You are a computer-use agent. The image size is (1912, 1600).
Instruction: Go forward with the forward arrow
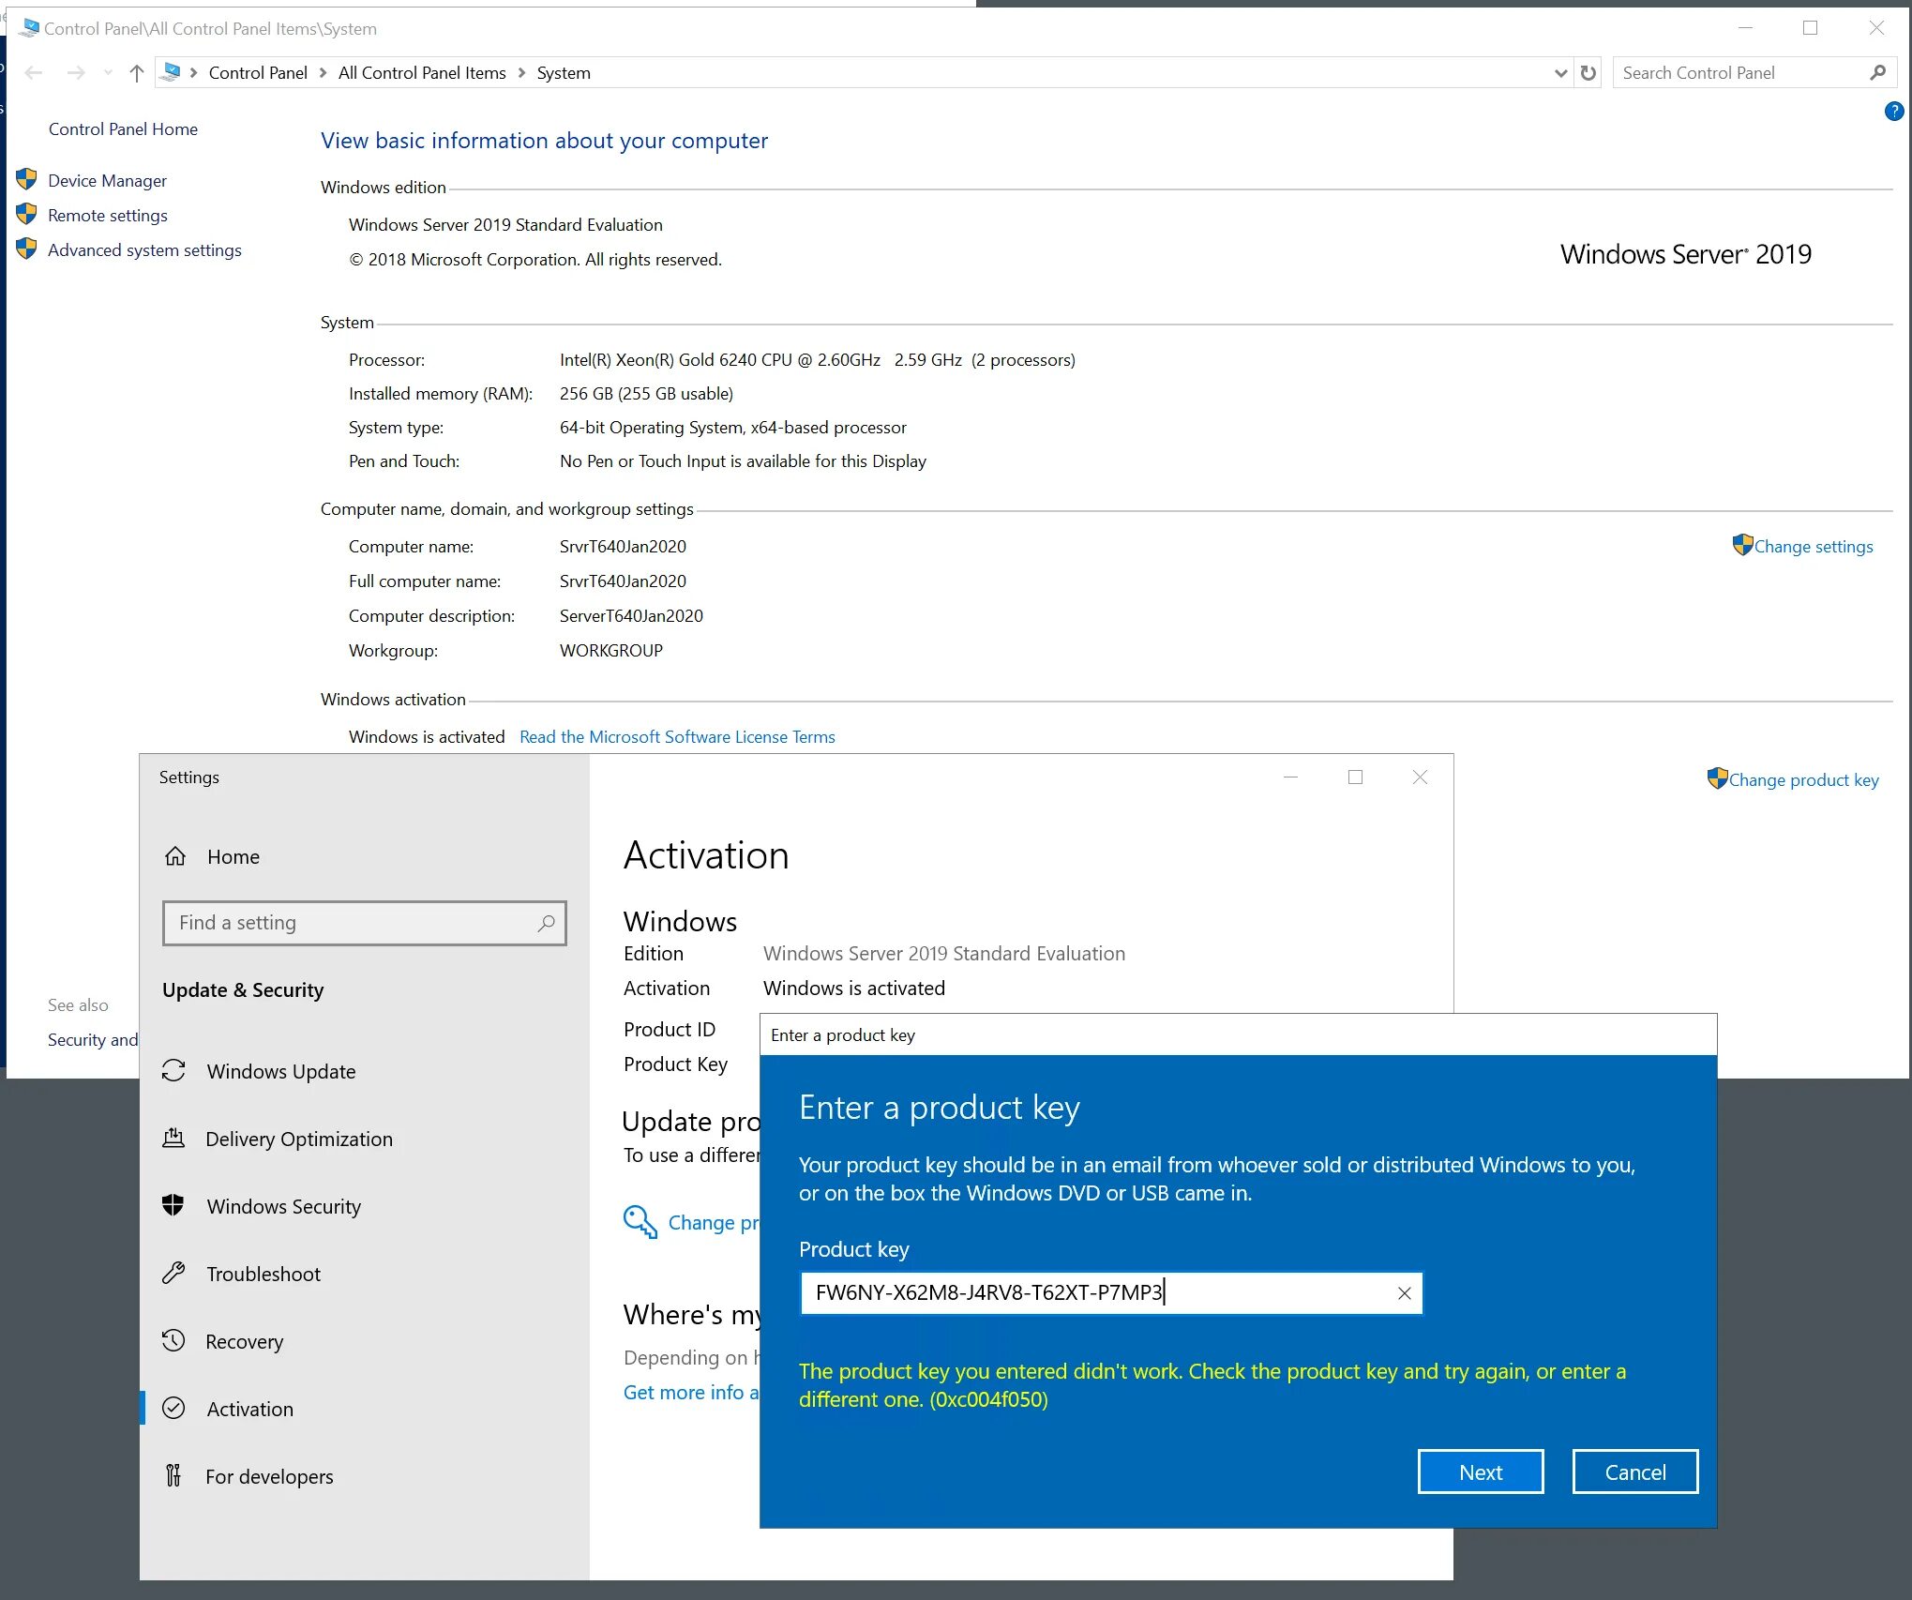coord(76,72)
